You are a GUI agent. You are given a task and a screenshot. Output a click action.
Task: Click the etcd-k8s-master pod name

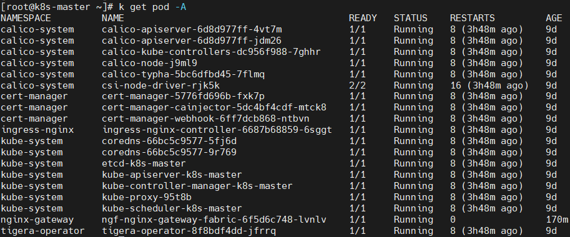click(144, 163)
